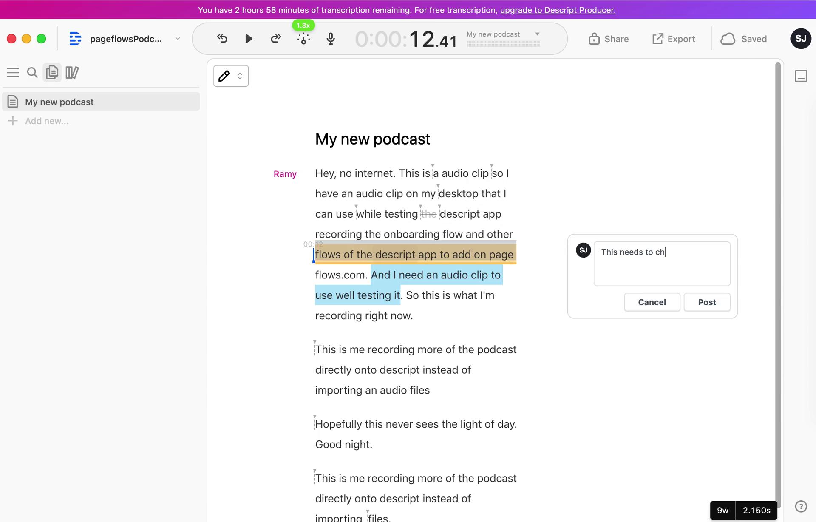Start recording with the microphone icon

(x=331, y=39)
